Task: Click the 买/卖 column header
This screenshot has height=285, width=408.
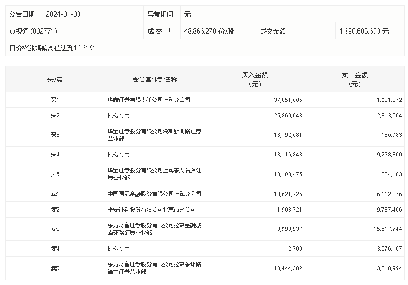Action: pos(55,79)
